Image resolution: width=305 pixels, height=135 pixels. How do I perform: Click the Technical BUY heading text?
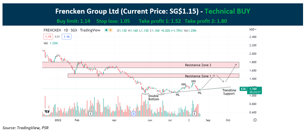(x=227, y=11)
